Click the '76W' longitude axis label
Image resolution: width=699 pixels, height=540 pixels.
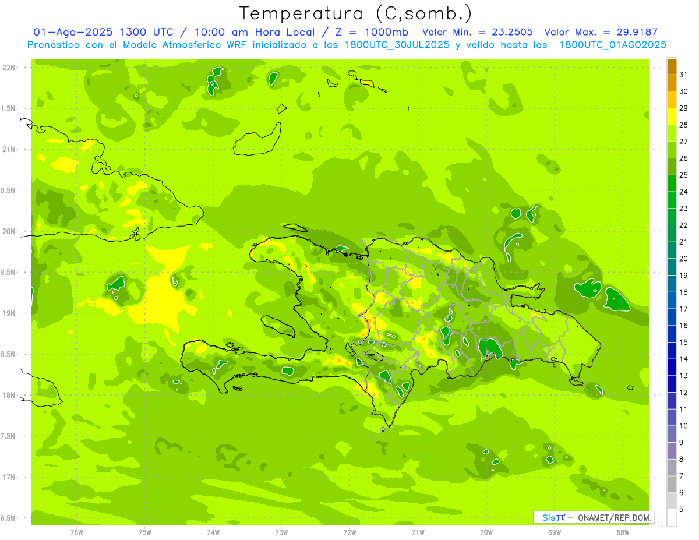click(76, 532)
